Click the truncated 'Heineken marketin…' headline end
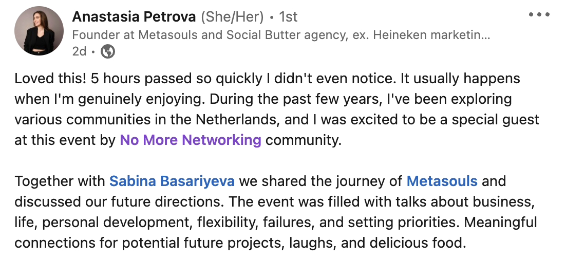The width and height of the screenshot is (566, 259). (x=431, y=34)
